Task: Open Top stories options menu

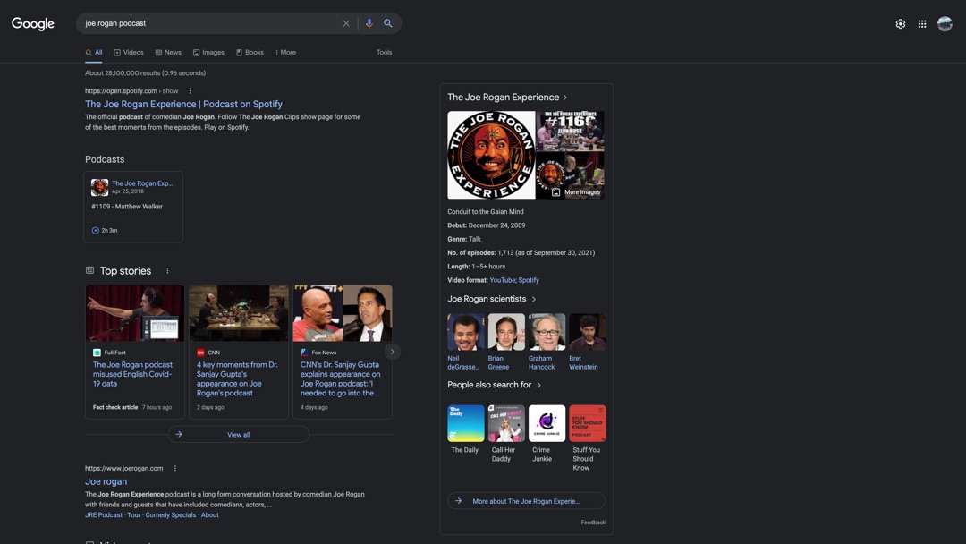Action: tap(167, 270)
